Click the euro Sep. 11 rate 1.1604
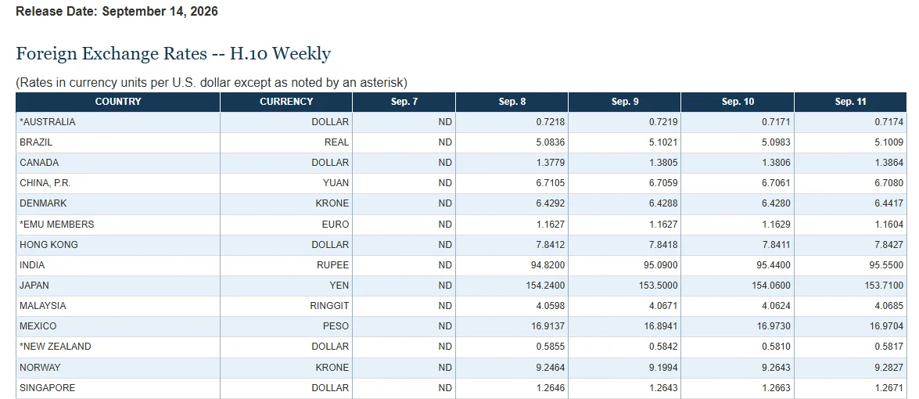 pyautogui.click(x=850, y=225)
